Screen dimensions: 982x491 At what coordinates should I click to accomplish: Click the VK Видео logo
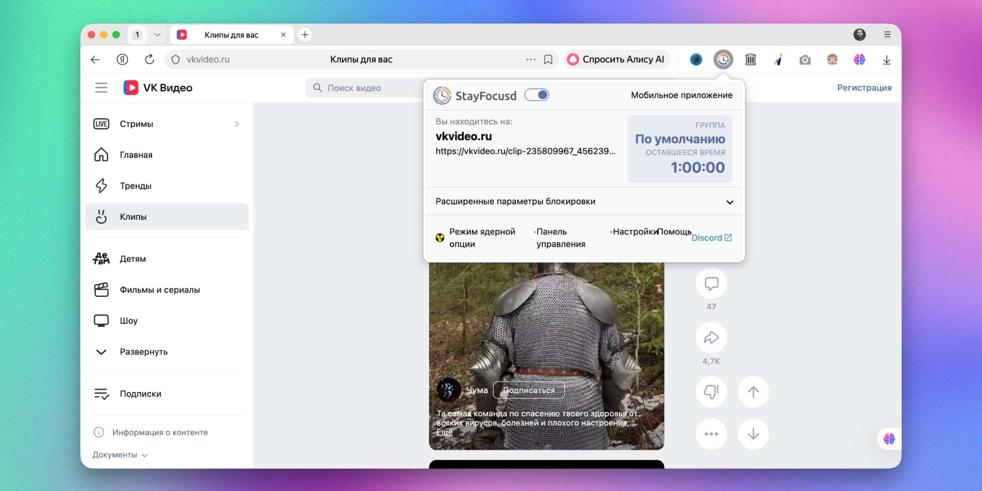pyautogui.click(x=158, y=88)
